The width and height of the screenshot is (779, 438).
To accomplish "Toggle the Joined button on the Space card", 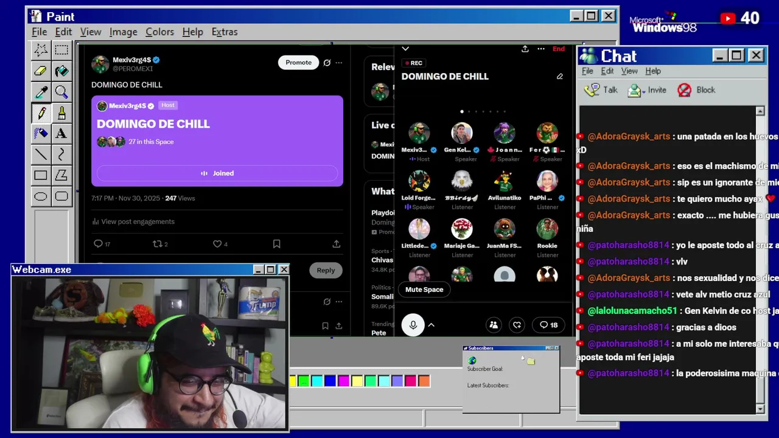I will pos(217,173).
